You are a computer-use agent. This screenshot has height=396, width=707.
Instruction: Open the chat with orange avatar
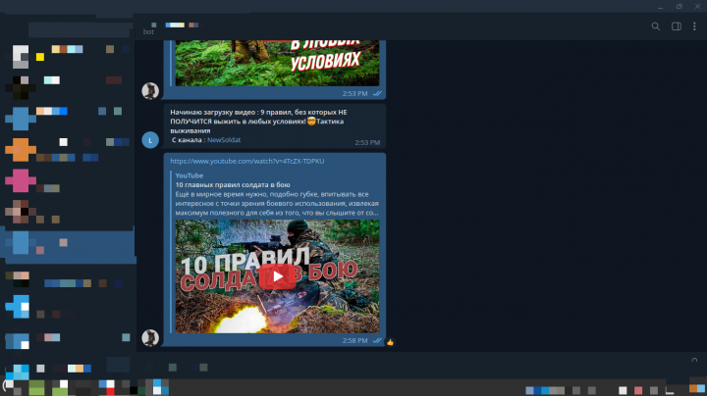pos(68,150)
